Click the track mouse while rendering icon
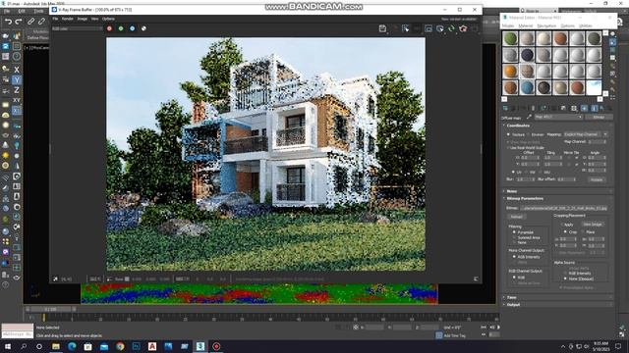Screen dimensions: 629x353 [x=405, y=28]
